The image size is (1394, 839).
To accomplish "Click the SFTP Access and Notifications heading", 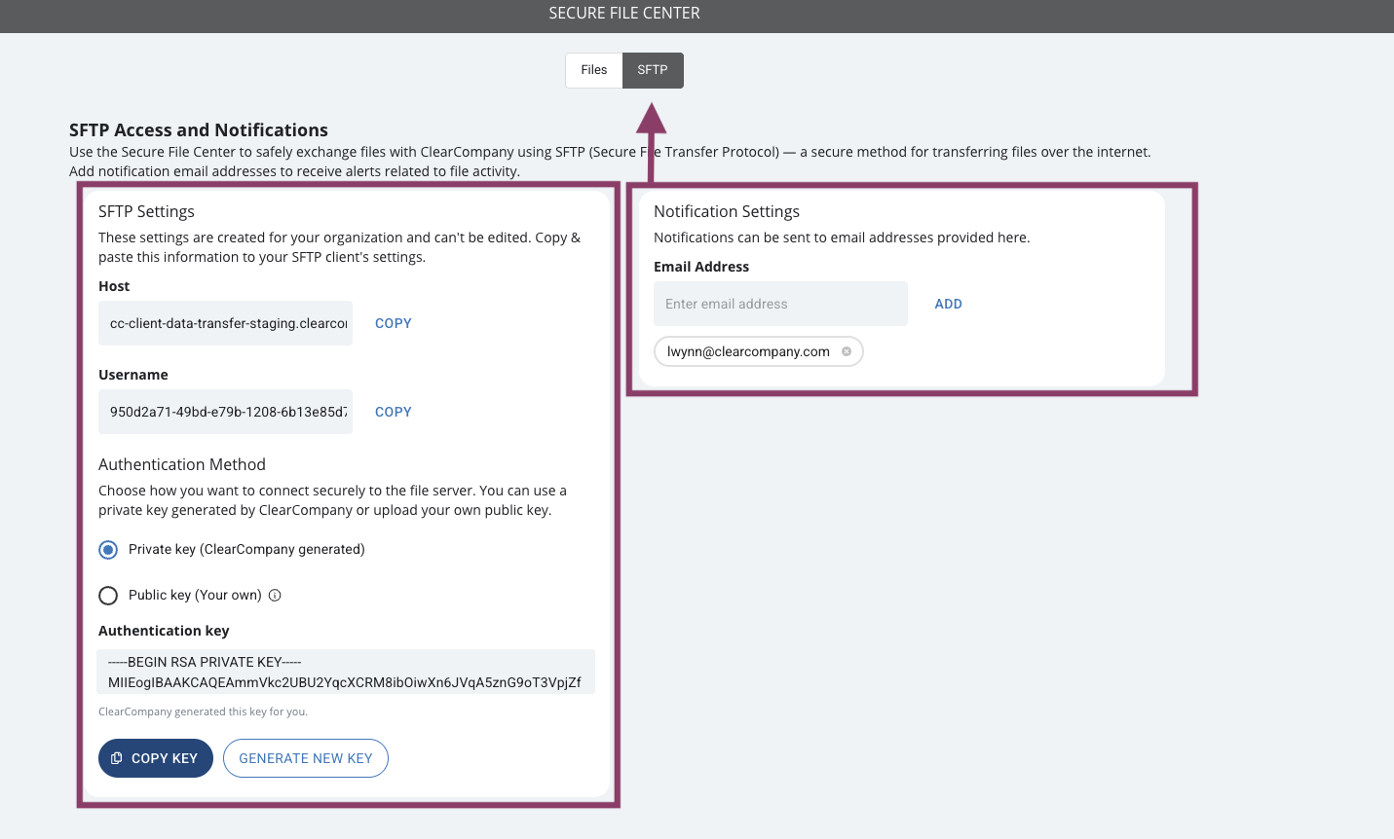I will coord(199,130).
